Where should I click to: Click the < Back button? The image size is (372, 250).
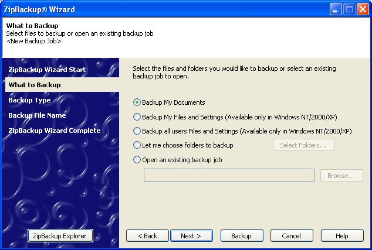[x=147, y=236]
